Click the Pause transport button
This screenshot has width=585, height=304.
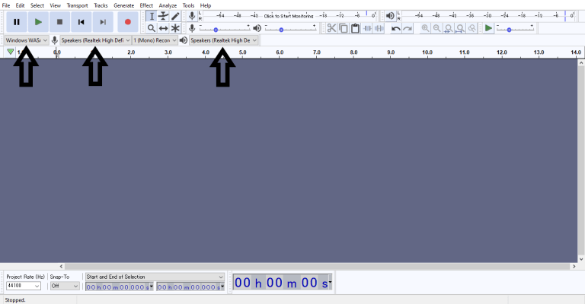[x=17, y=22]
